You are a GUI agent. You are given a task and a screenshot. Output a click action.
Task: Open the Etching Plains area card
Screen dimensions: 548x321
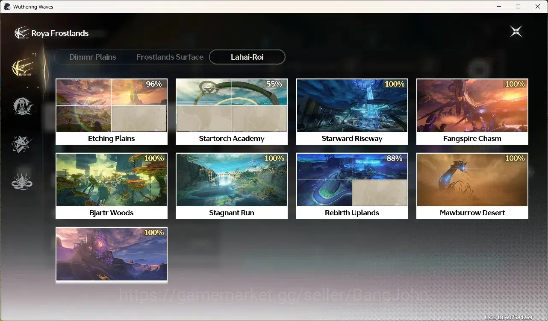pyautogui.click(x=112, y=112)
